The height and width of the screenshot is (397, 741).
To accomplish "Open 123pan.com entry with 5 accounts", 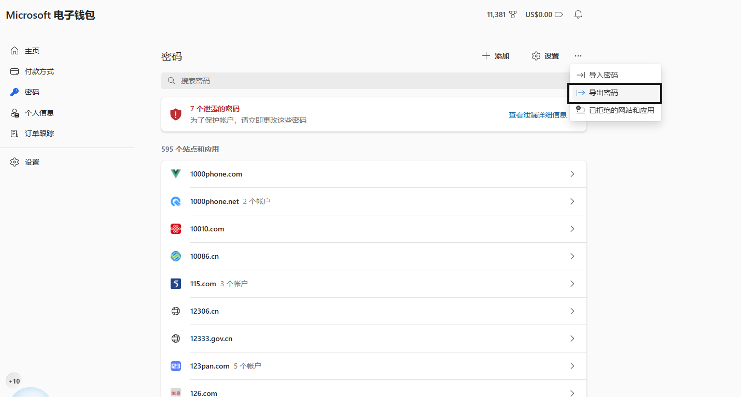I will click(373, 366).
